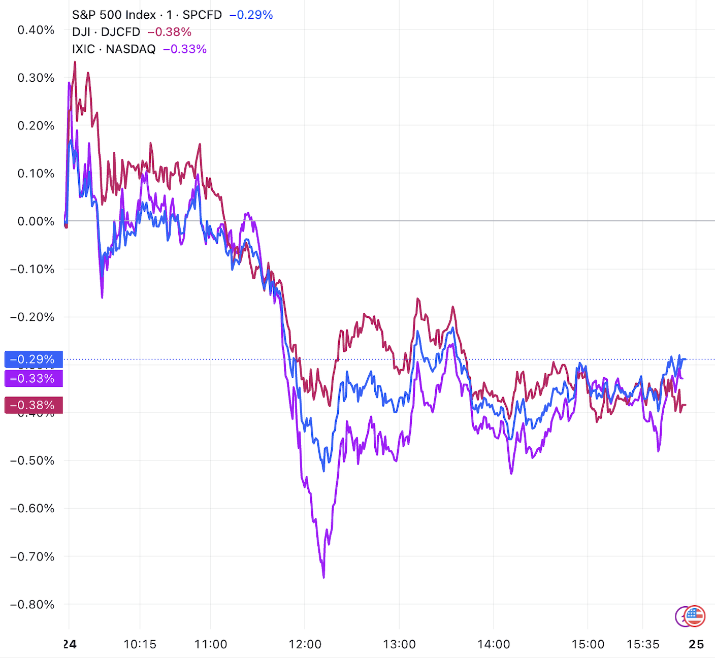Click the blue -0.29% price label on axis
Viewport: 715px width, 660px height.
click(34, 359)
